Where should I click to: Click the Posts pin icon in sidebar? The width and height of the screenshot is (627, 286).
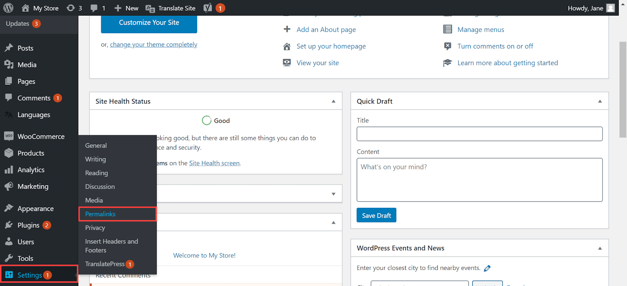9,48
